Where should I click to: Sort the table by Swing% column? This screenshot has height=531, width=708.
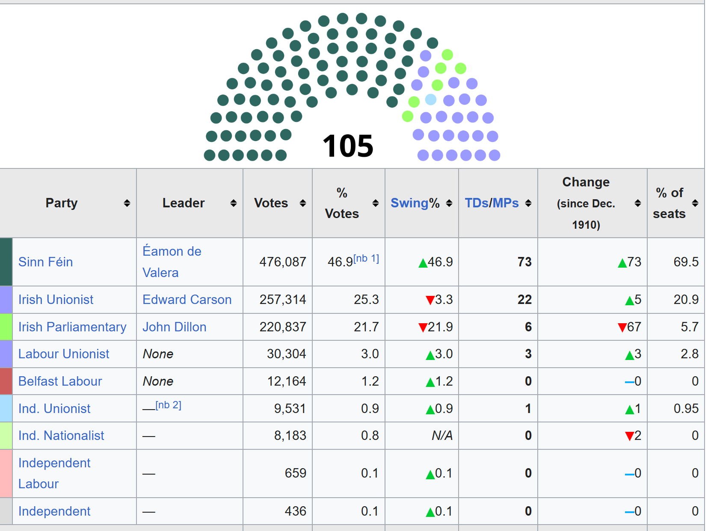pos(449,203)
